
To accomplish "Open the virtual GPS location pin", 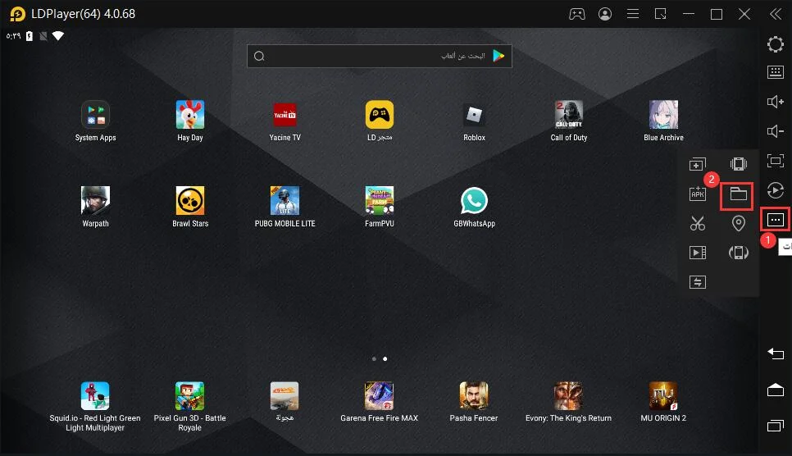I will tap(739, 223).
